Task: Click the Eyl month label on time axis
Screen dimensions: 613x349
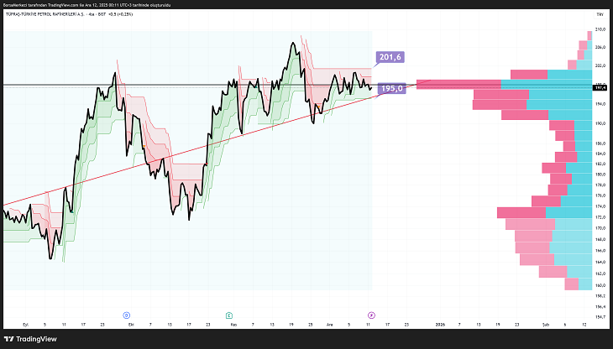Action: pyautogui.click(x=26, y=323)
